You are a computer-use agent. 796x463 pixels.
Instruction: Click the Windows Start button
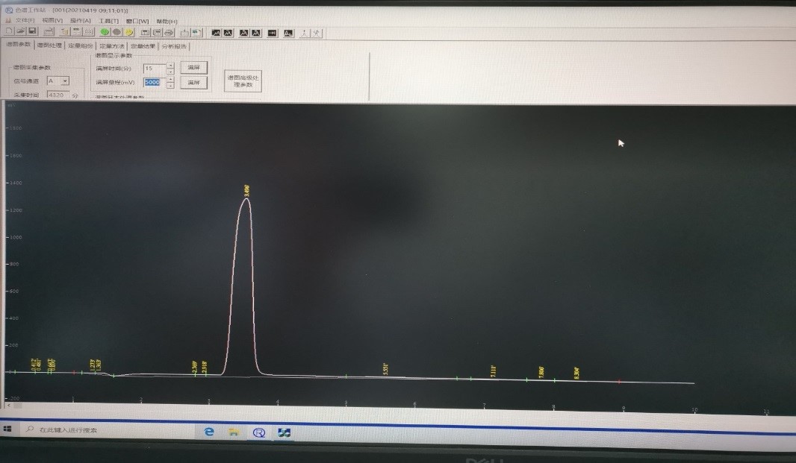tap(9, 430)
